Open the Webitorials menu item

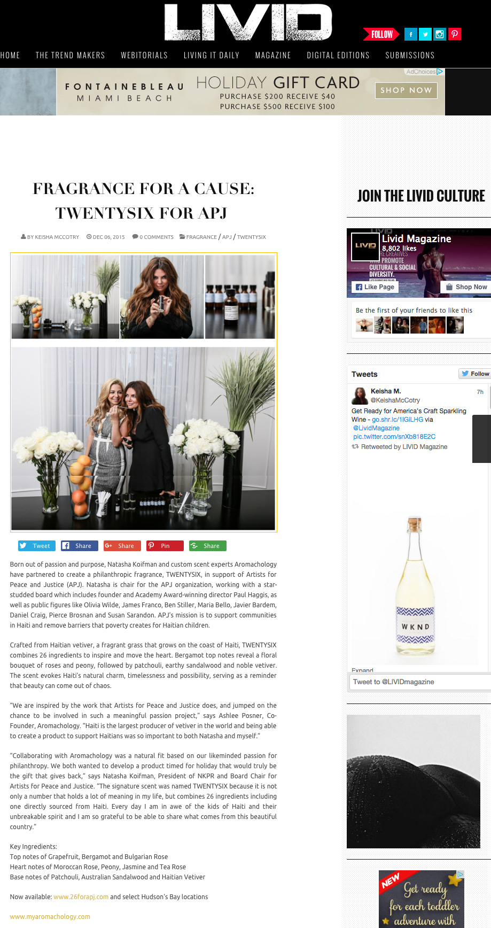(x=144, y=55)
